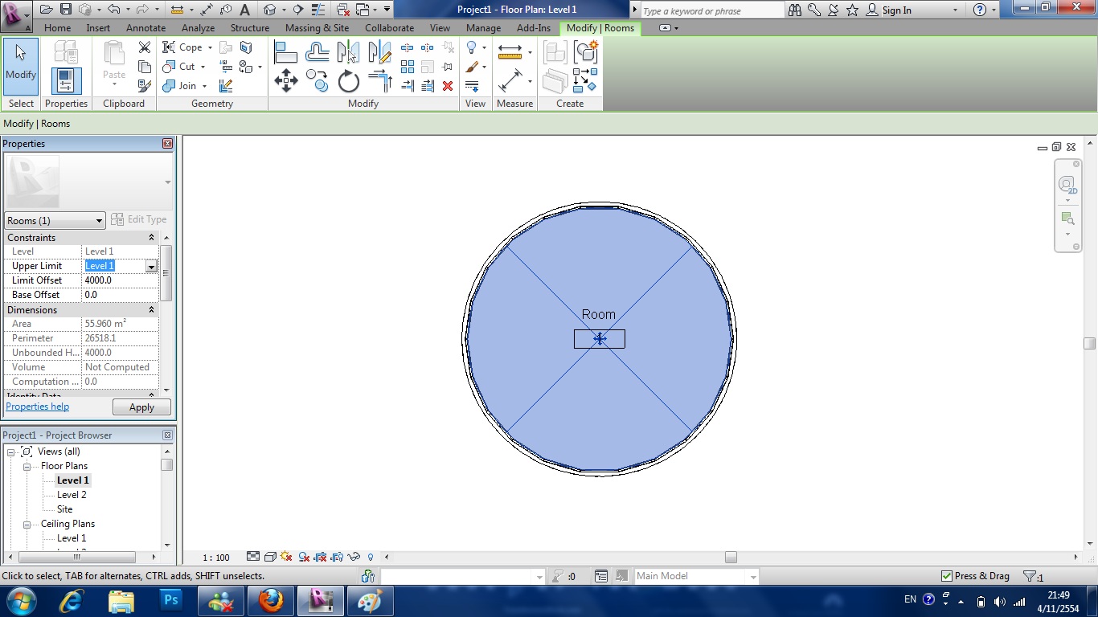Click the view scale 1:100 control

coord(215,557)
